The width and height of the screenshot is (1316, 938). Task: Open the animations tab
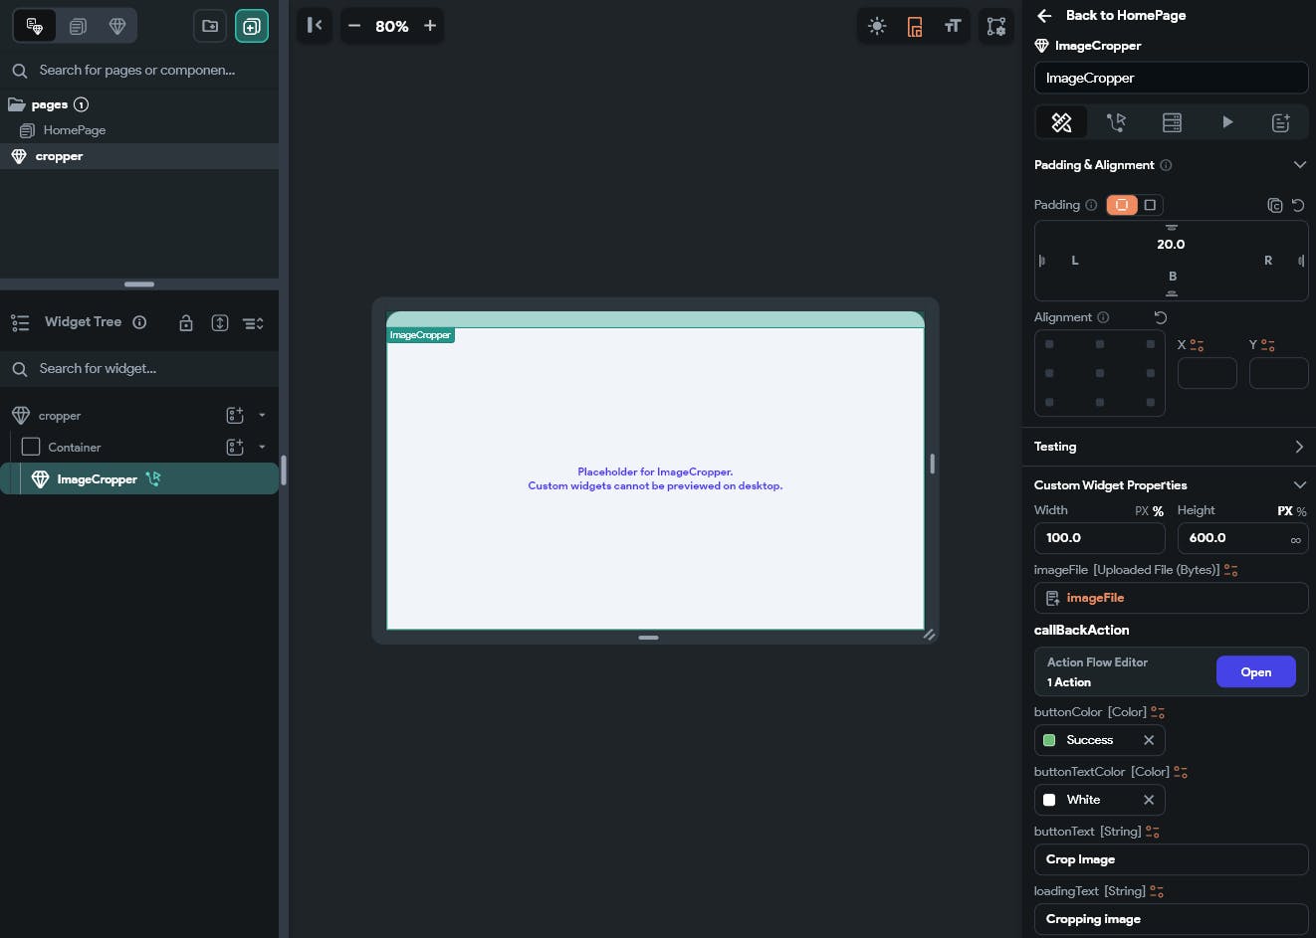(x=1227, y=122)
